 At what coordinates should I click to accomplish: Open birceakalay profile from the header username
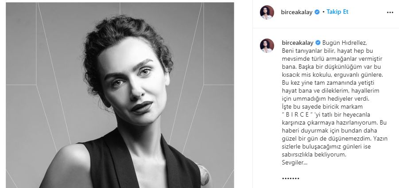[x=296, y=12]
